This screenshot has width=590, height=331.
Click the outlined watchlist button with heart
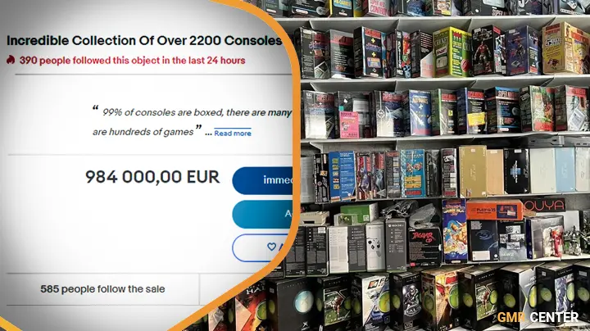(x=263, y=247)
